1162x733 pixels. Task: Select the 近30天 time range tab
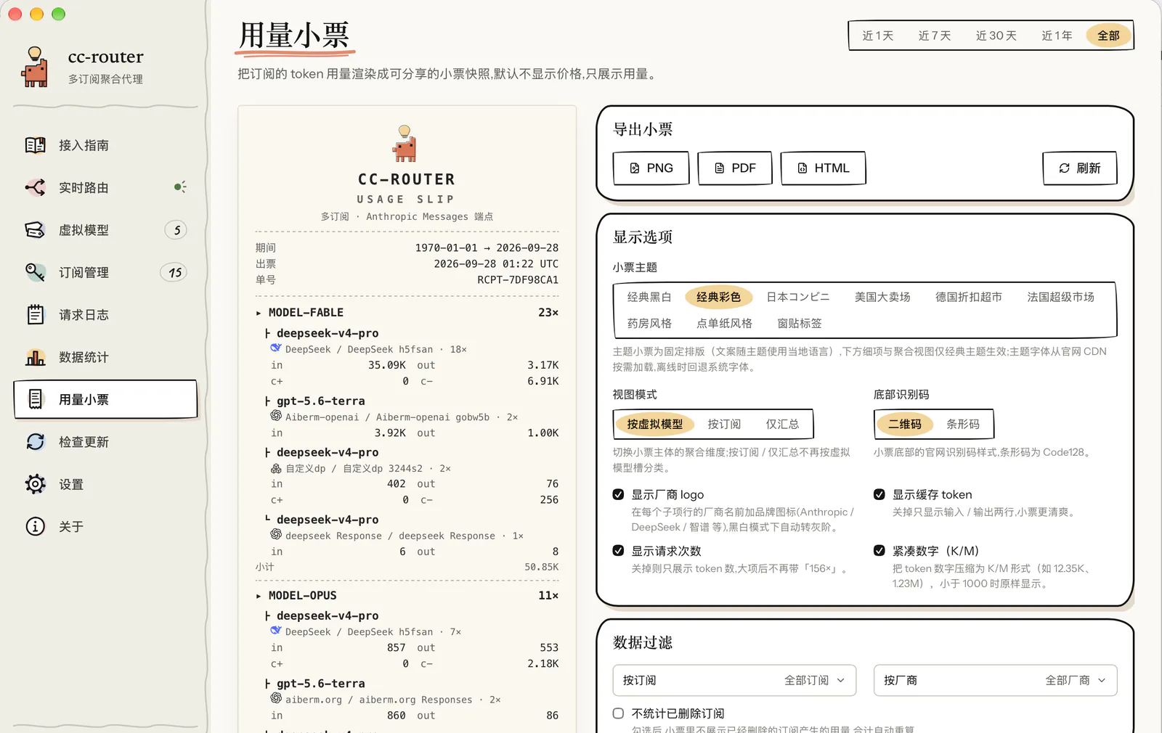[x=996, y=36]
